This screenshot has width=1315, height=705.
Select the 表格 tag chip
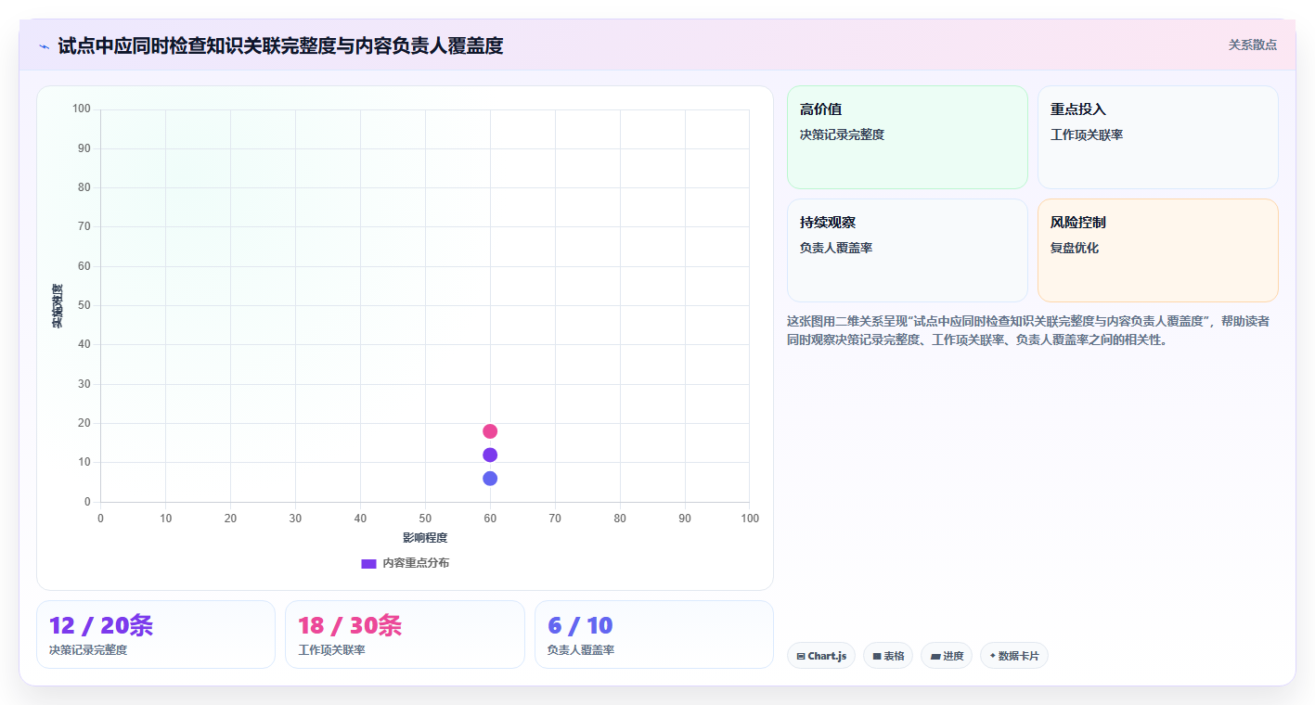point(888,656)
